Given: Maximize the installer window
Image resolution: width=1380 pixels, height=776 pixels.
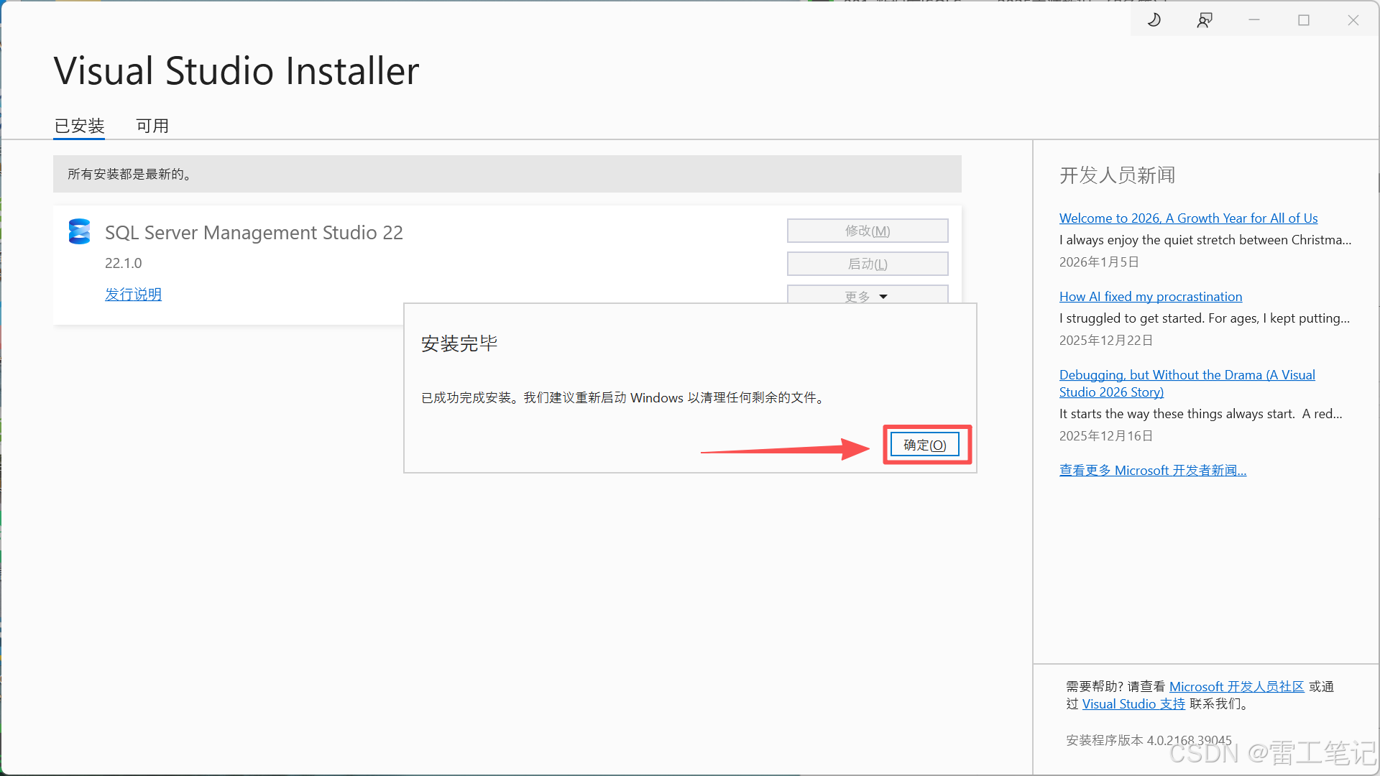Looking at the screenshot, I should tap(1304, 20).
